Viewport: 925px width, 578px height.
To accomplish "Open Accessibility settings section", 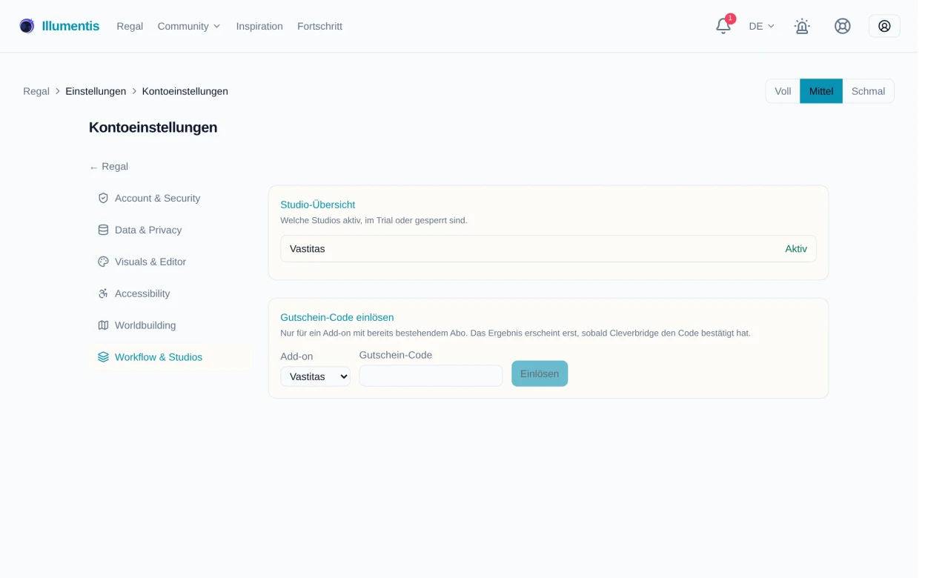I will (170, 294).
